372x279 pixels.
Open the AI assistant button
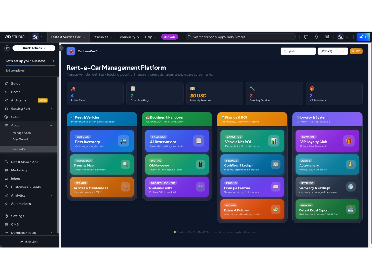(363, 37)
